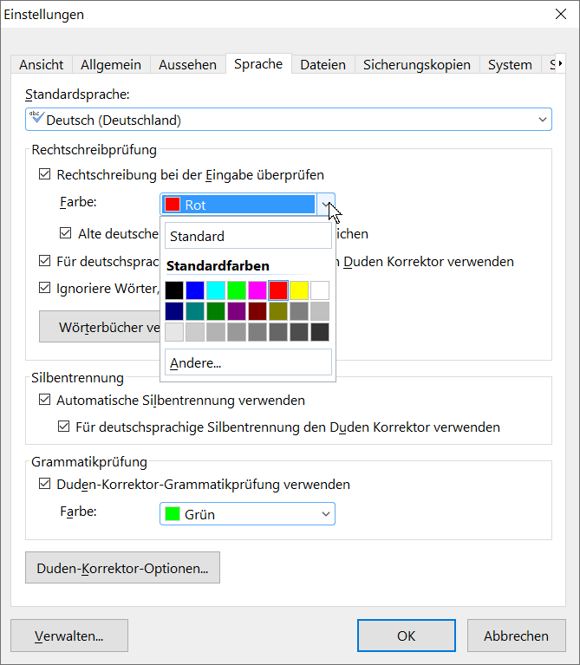Pick the blue color swatch
This screenshot has height=665, width=580.
click(195, 290)
